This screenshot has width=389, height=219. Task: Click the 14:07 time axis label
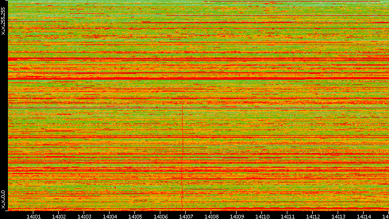point(186,216)
